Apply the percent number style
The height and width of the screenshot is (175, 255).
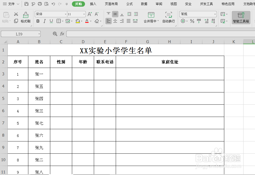(192, 21)
